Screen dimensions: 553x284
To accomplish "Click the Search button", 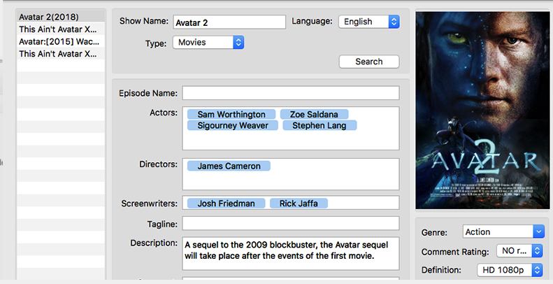I will 368,62.
